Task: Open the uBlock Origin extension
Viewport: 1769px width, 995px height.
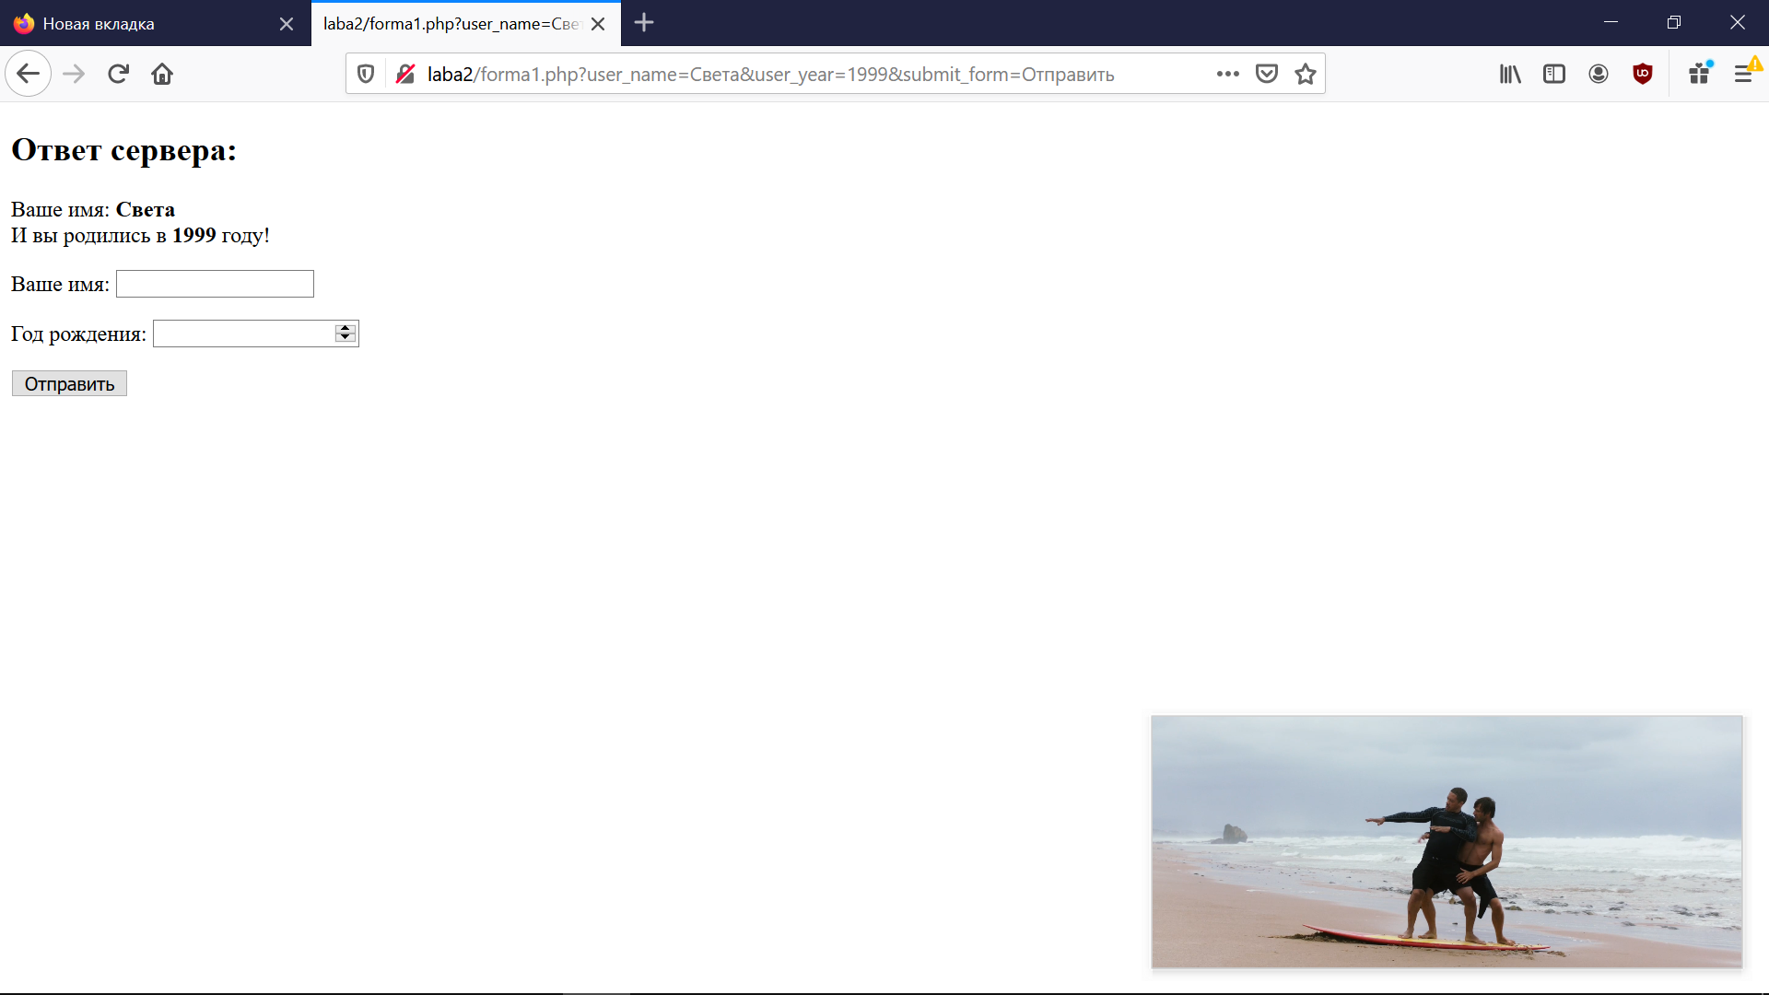Action: coord(1643,74)
